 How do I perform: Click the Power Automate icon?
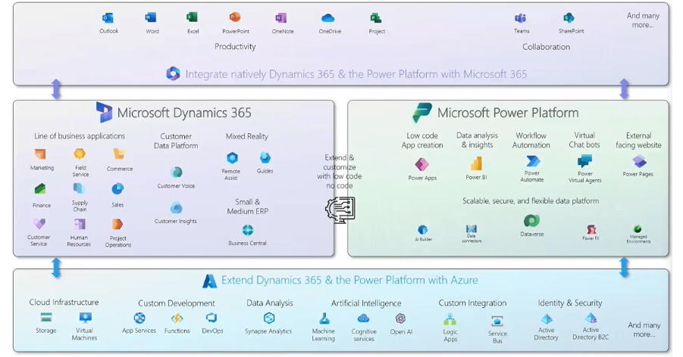click(532, 162)
